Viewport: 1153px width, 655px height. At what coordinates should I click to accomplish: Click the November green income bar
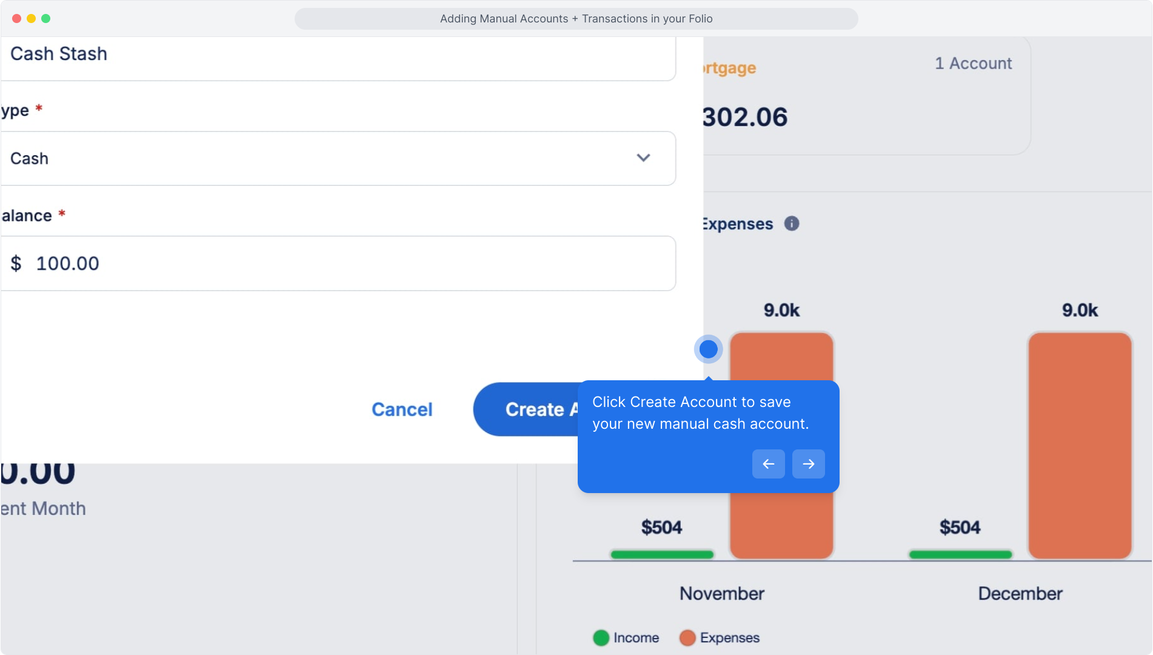662,554
